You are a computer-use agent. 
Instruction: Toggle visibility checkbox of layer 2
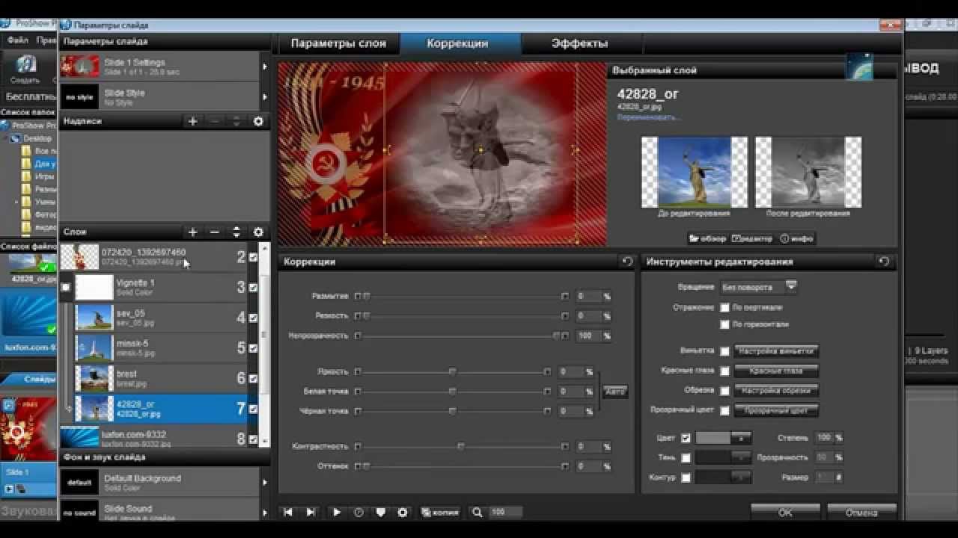tap(253, 257)
